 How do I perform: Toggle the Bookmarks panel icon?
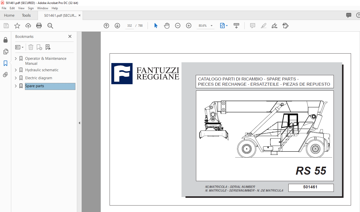(5, 63)
